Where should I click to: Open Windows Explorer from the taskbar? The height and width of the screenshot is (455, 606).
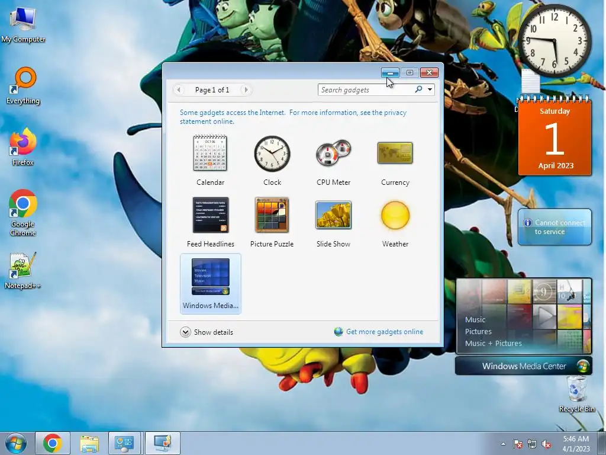(x=89, y=443)
